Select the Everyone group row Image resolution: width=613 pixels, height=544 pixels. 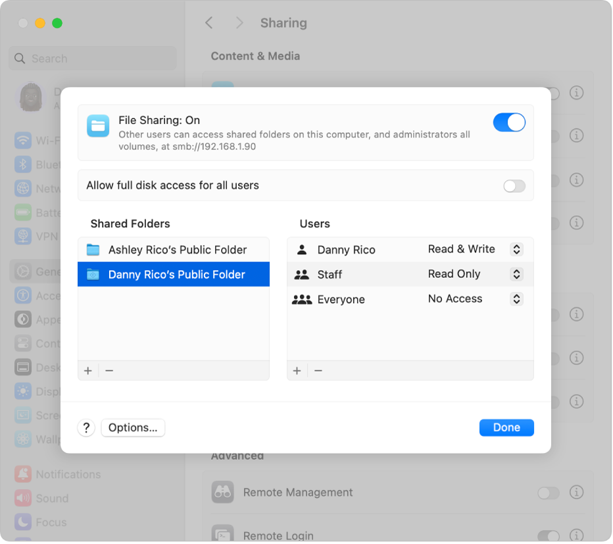[x=410, y=299]
